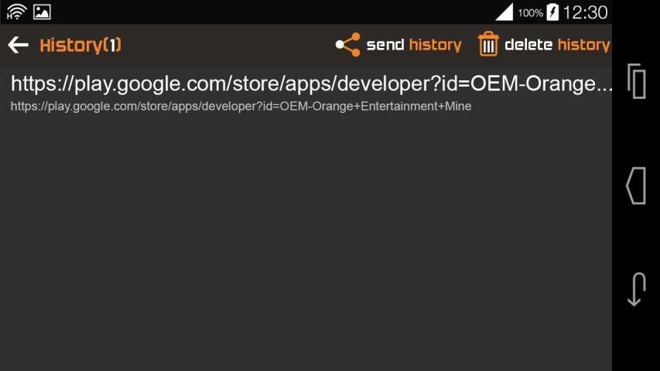Tap the cellular signal strength icon
This screenshot has height=371, width=660.
(x=504, y=12)
